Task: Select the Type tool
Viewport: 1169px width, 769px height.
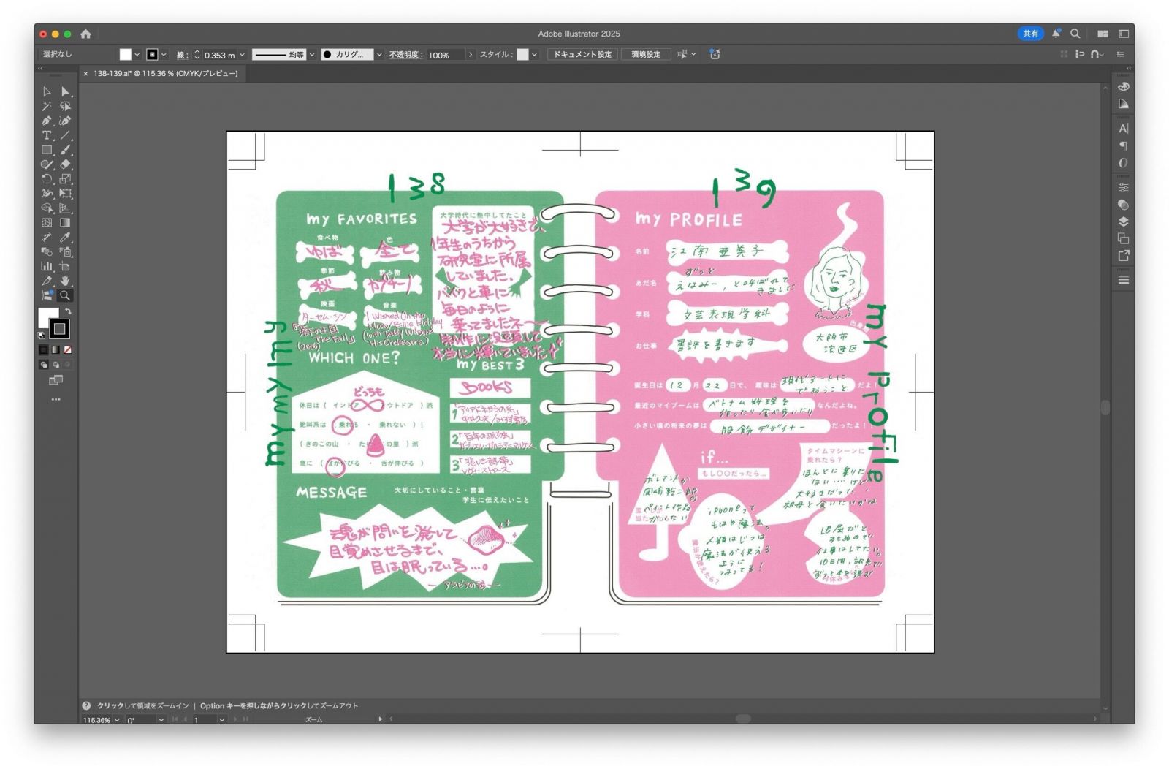Action: click(x=47, y=135)
